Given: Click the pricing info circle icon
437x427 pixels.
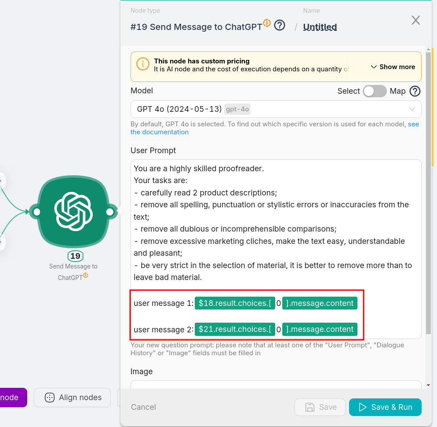Looking at the screenshot, I should click(x=142, y=64).
